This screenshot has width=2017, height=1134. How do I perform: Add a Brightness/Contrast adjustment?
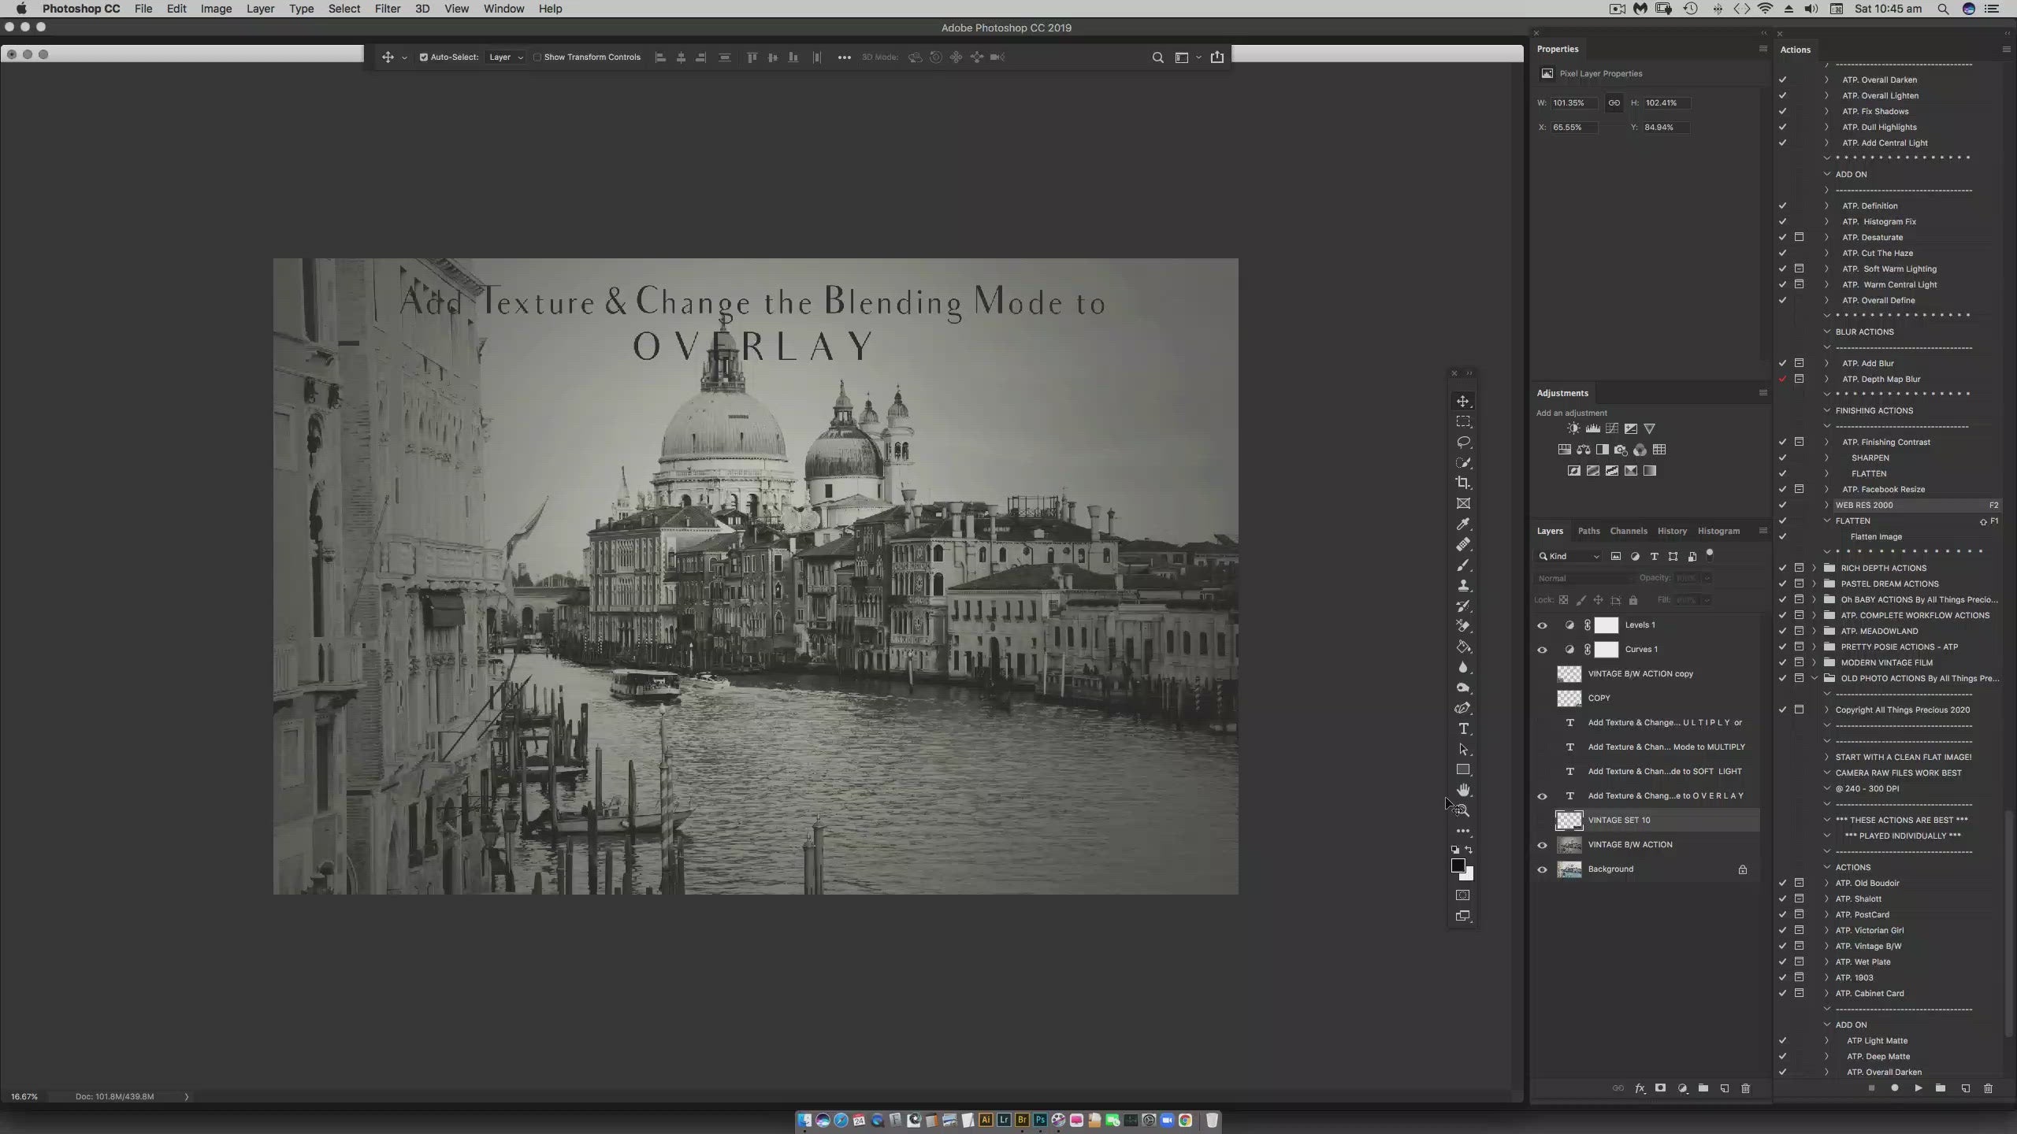[1573, 428]
